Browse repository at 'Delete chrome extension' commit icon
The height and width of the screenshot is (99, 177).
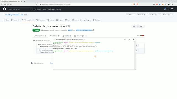click(x=136, y=45)
